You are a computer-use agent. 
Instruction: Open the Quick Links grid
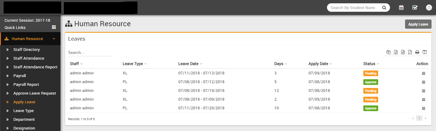click(54, 27)
